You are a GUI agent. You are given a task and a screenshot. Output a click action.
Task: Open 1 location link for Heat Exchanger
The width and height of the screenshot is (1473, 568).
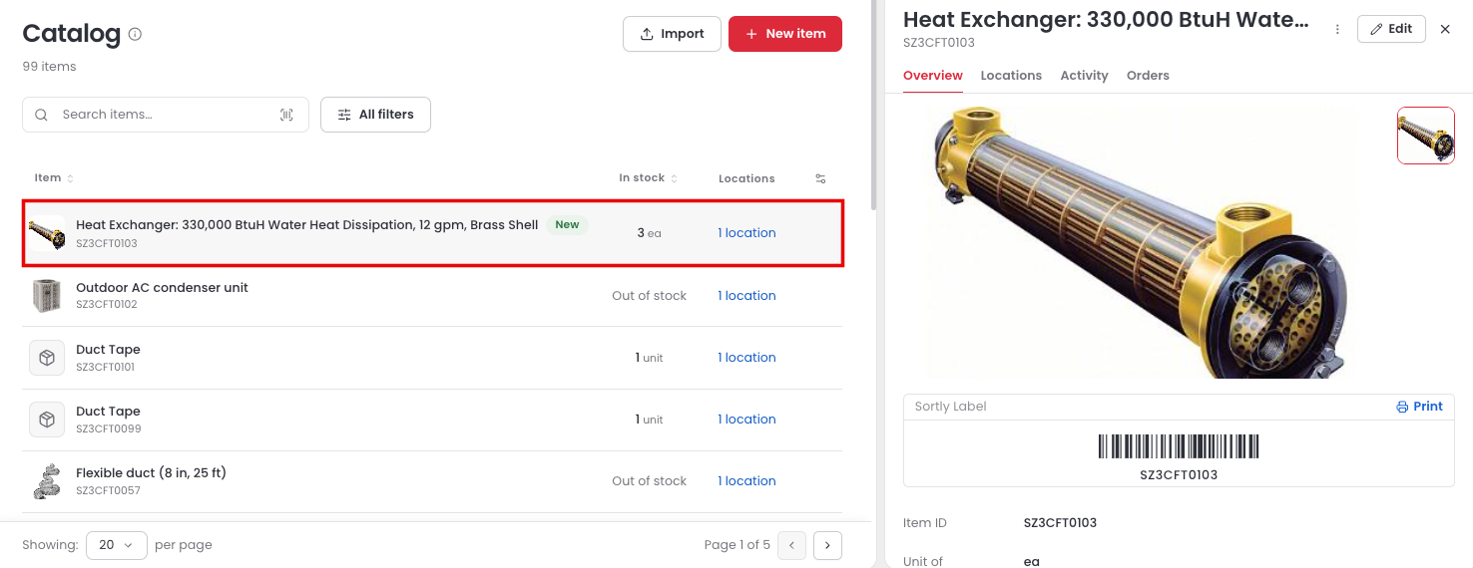pos(746,233)
